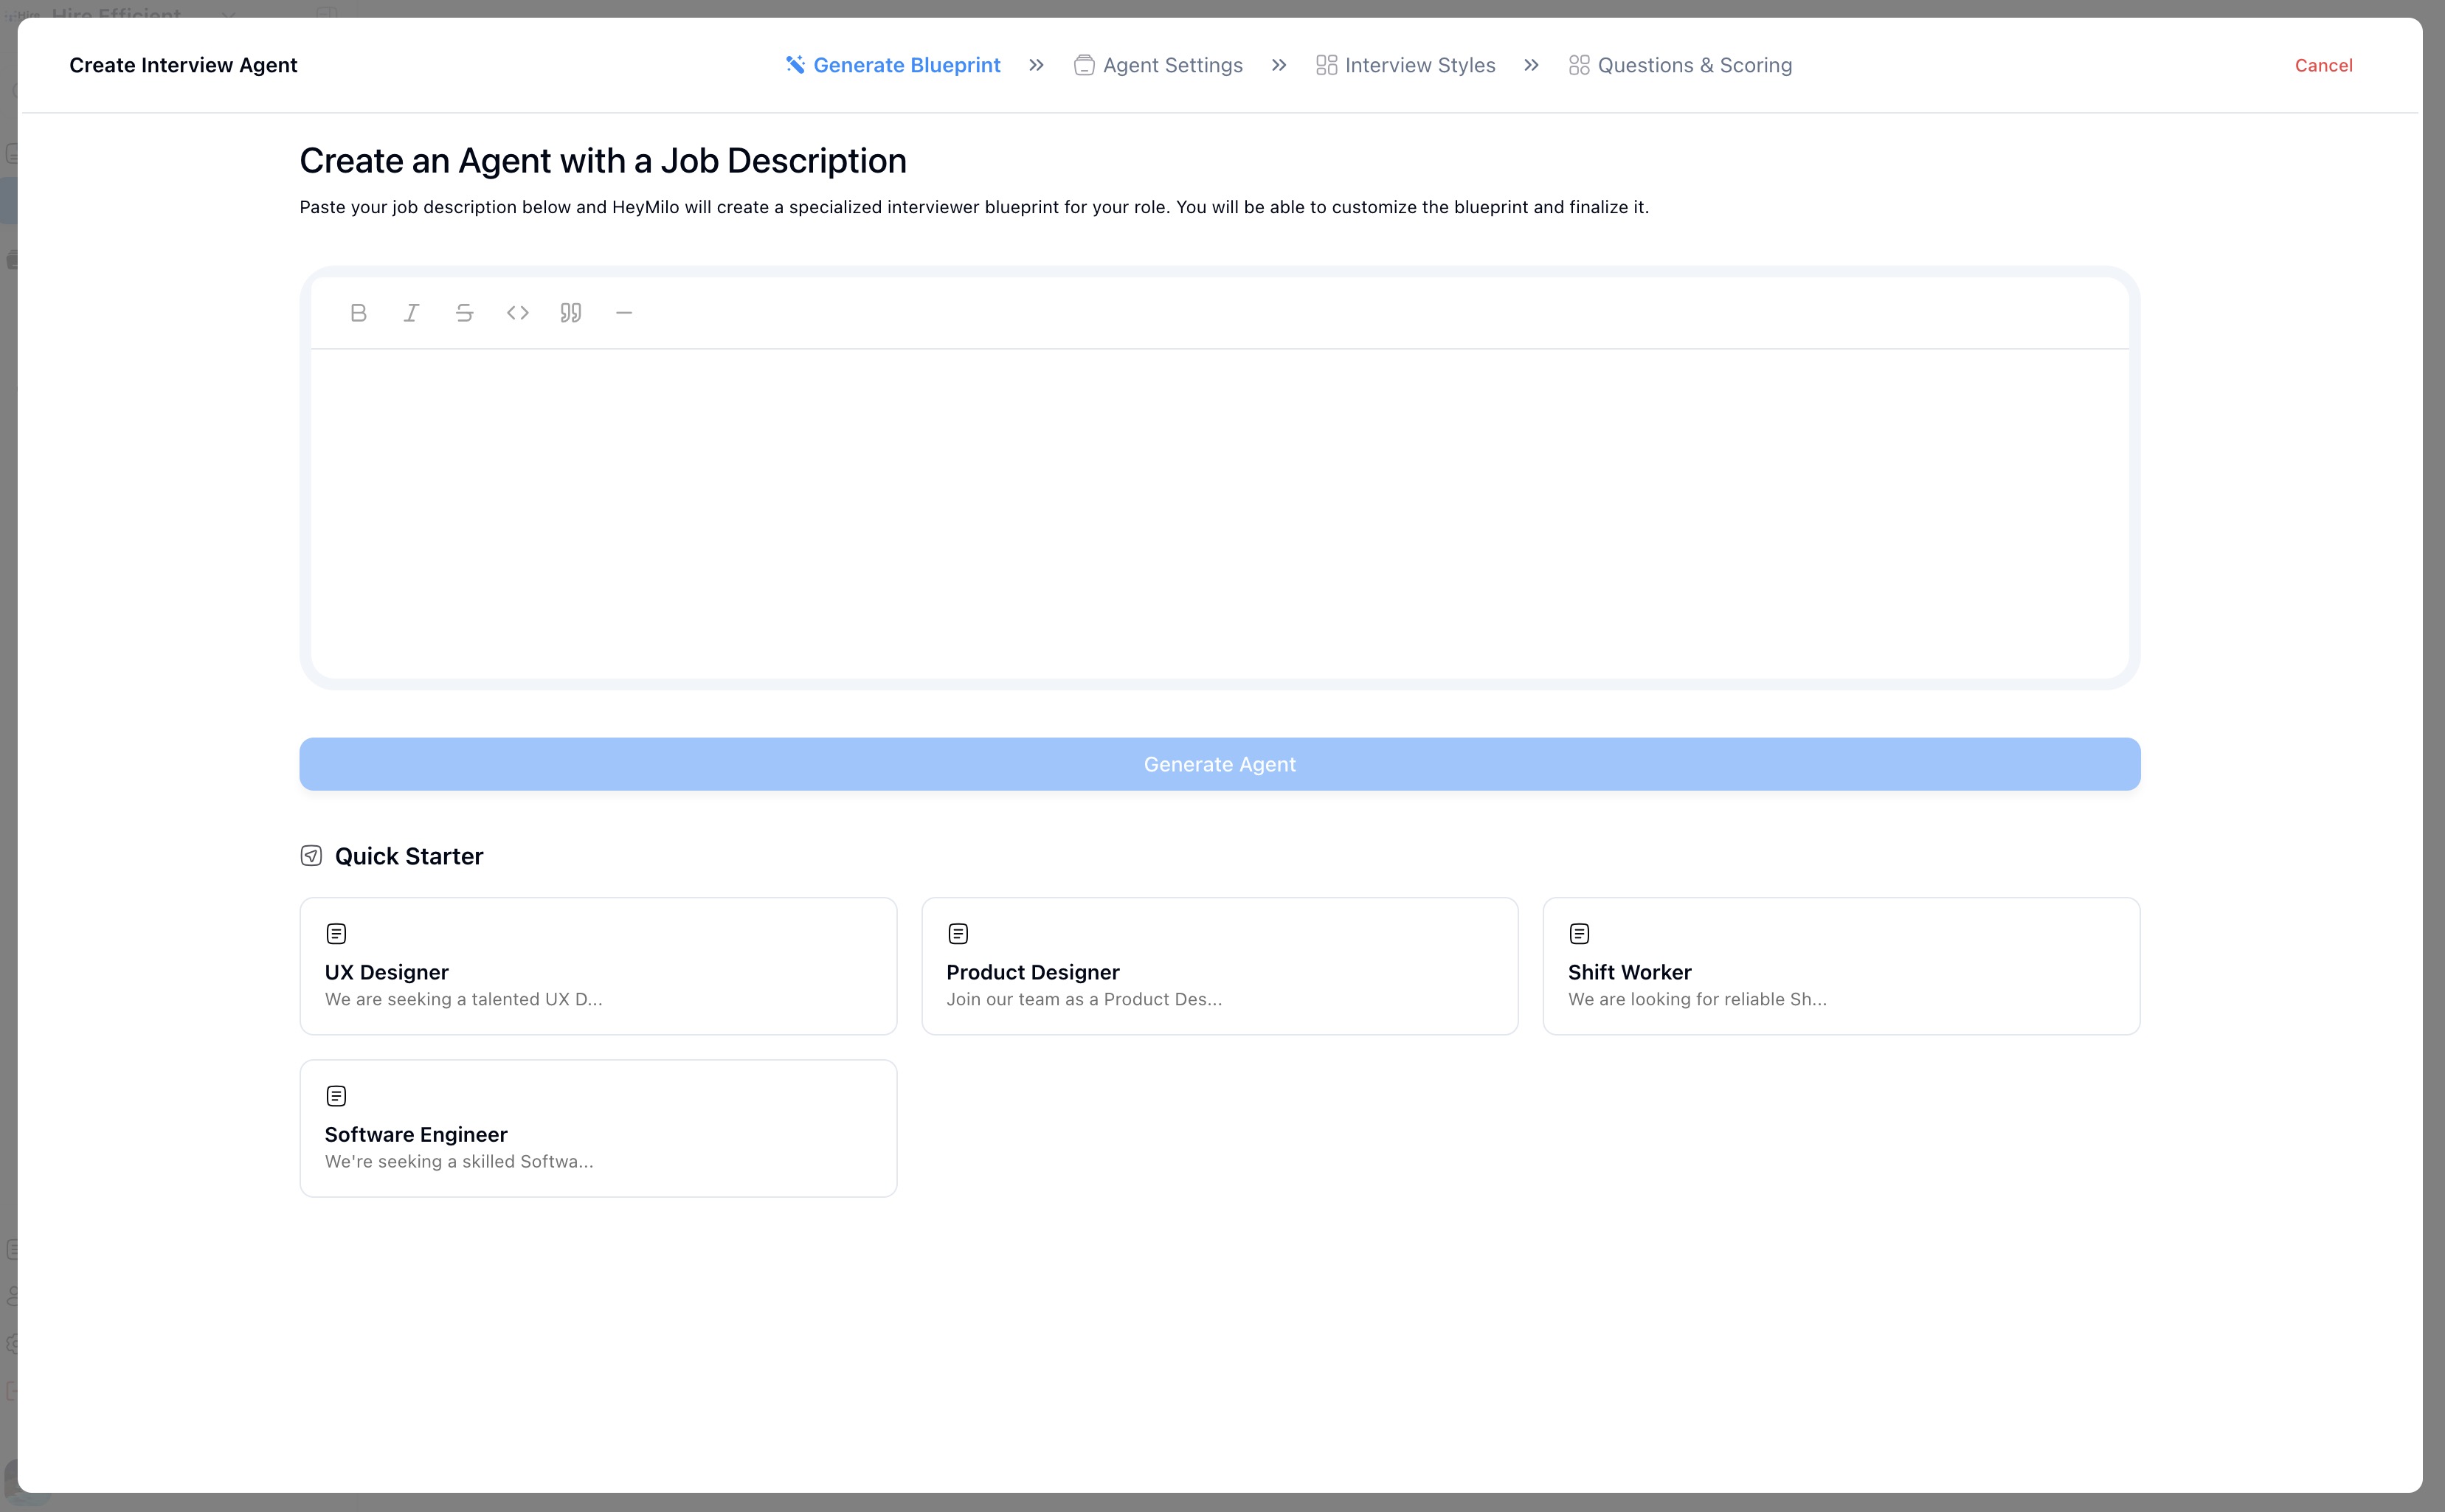This screenshot has height=1512, width=2445.
Task: Insert a blockquote using the quote icon
Action: (571, 312)
